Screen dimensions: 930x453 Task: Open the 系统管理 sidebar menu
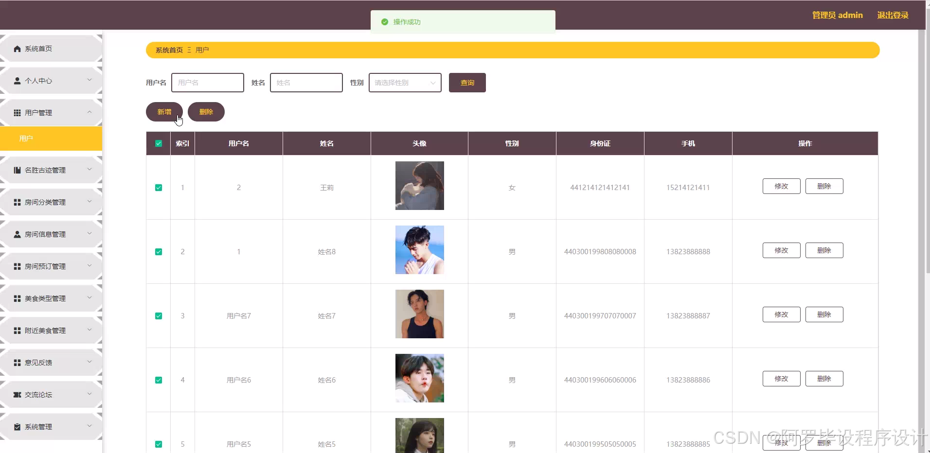(x=51, y=427)
